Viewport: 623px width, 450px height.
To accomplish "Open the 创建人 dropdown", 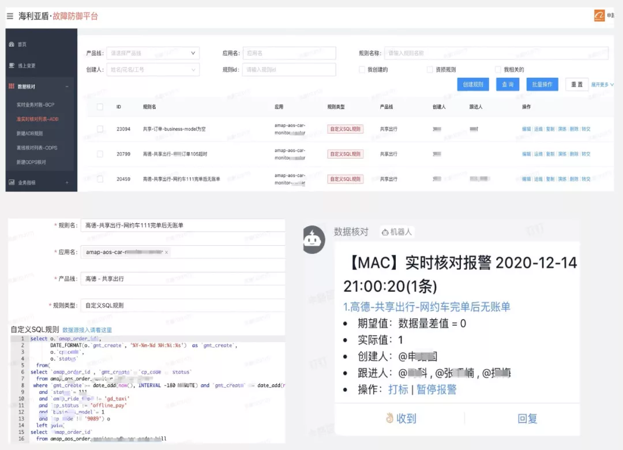I will pos(153,70).
